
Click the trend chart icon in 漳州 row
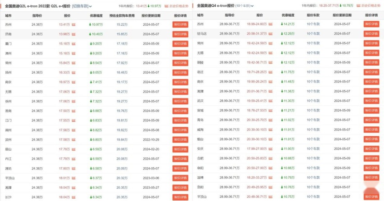pyautogui.click(x=73, y=53)
